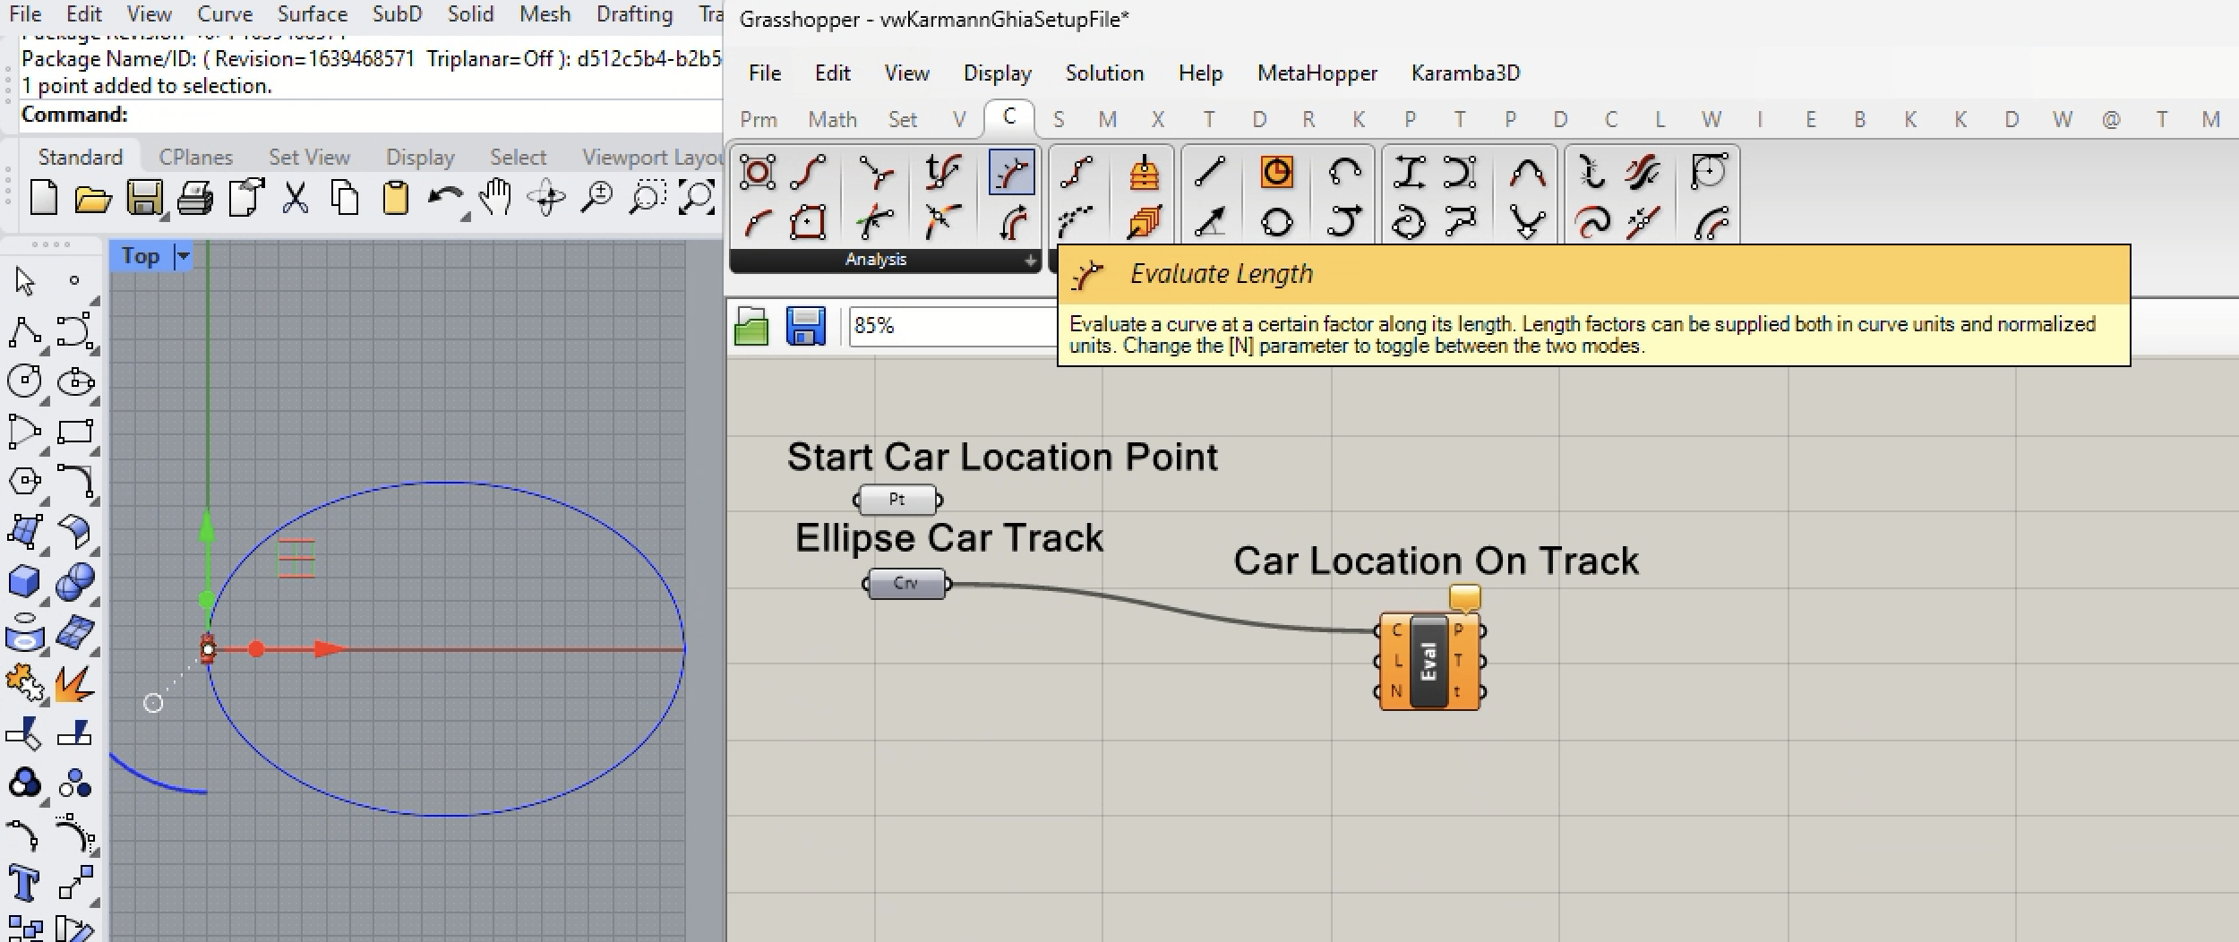Select the Explode tool icon

pos(75,684)
